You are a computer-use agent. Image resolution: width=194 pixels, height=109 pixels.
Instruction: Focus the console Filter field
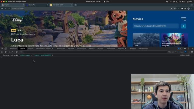pos(93,52)
